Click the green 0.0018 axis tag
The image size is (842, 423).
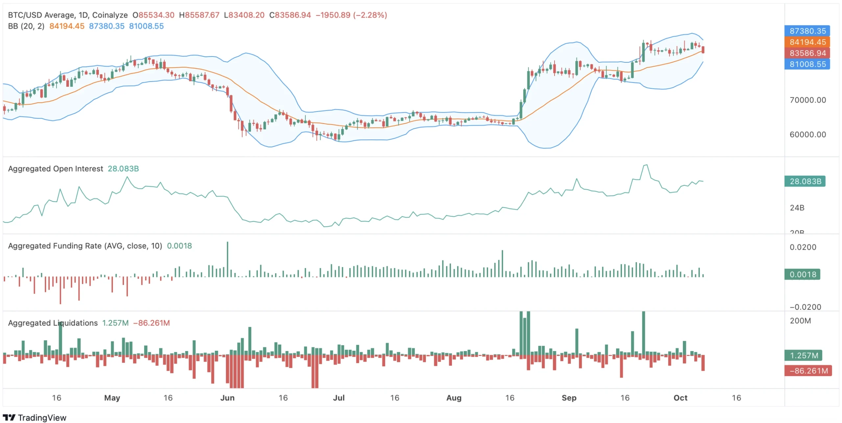point(803,275)
